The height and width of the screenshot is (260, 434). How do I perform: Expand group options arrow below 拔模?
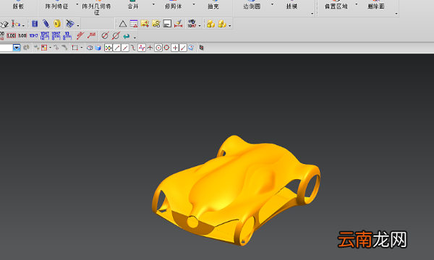(x=312, y=13)
